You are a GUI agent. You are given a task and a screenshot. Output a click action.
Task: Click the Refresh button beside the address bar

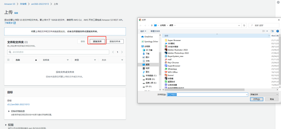tap(244, 26)
